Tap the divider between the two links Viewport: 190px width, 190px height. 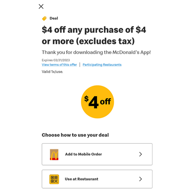[80, 65]
